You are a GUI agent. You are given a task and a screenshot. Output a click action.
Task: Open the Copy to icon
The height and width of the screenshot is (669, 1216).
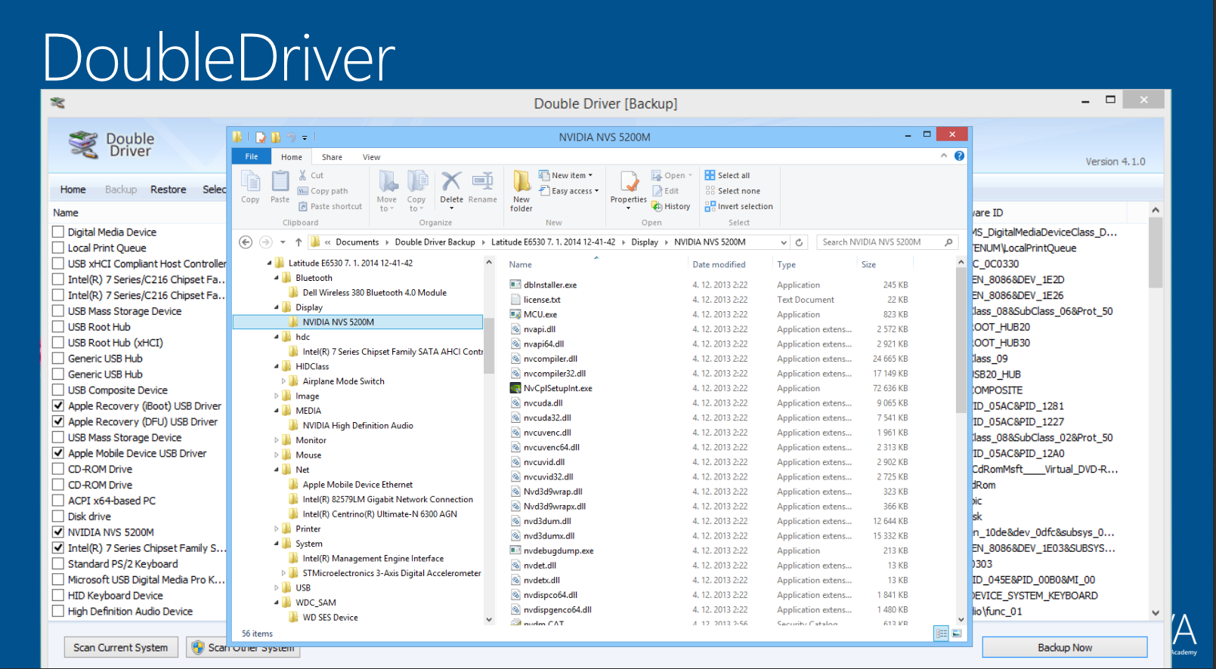click(x=417, y=182)
